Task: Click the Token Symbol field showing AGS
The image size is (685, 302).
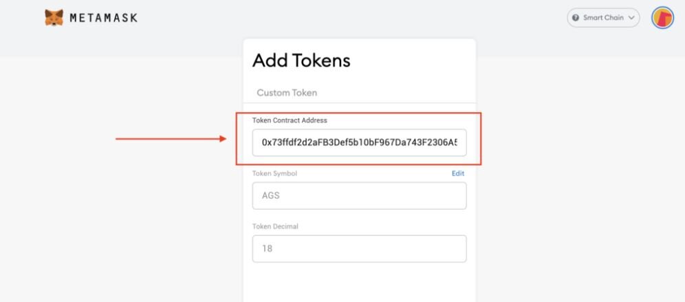Action: (x=359, y=195)
